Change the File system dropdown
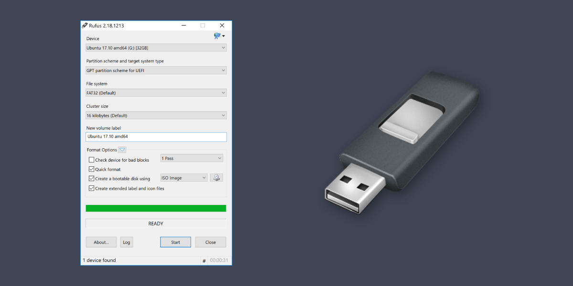Viewport: 573px width, 286px height. (156, 92)
